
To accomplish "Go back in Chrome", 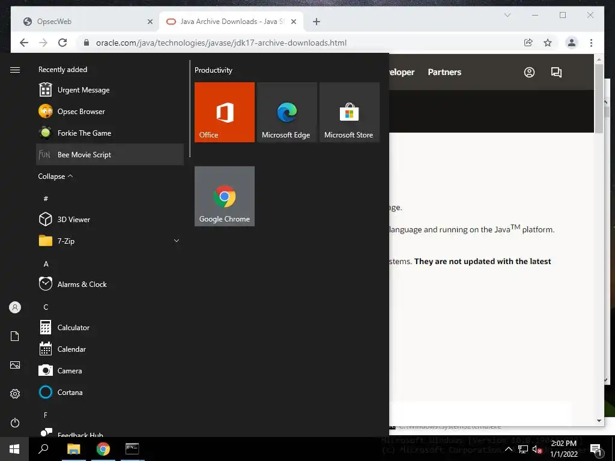I will pyautogui.click(x=24, y=43).
